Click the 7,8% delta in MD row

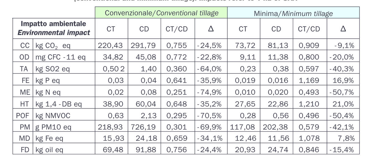(346, 138)
